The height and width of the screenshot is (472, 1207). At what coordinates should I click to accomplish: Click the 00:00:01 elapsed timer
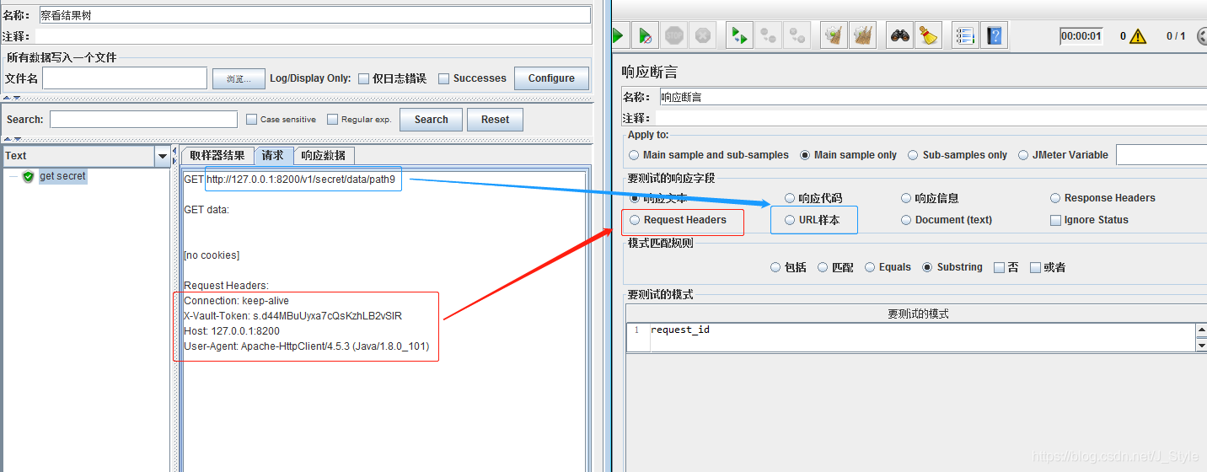(x=1081, y=36)
